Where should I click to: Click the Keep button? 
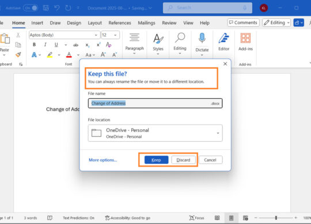tap(156, 160)
